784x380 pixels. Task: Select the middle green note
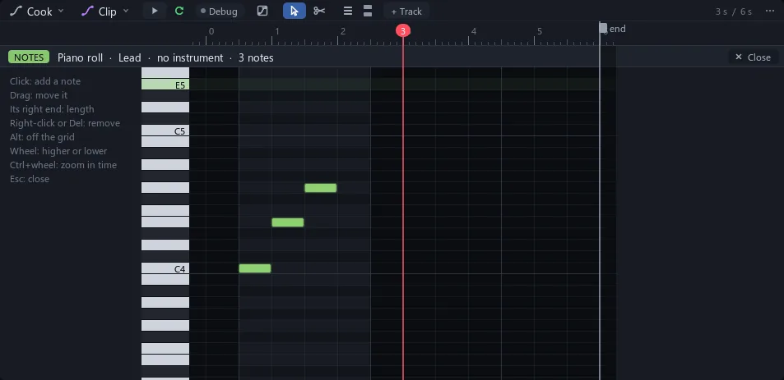[288, 222]
